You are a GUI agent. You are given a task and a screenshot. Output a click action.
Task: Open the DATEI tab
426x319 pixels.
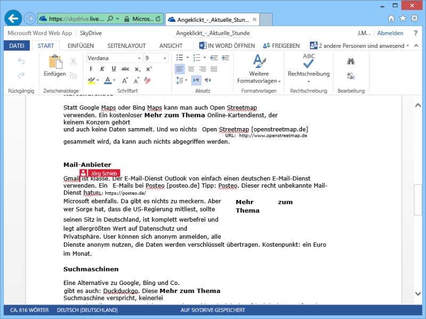[x=17, y=46]
